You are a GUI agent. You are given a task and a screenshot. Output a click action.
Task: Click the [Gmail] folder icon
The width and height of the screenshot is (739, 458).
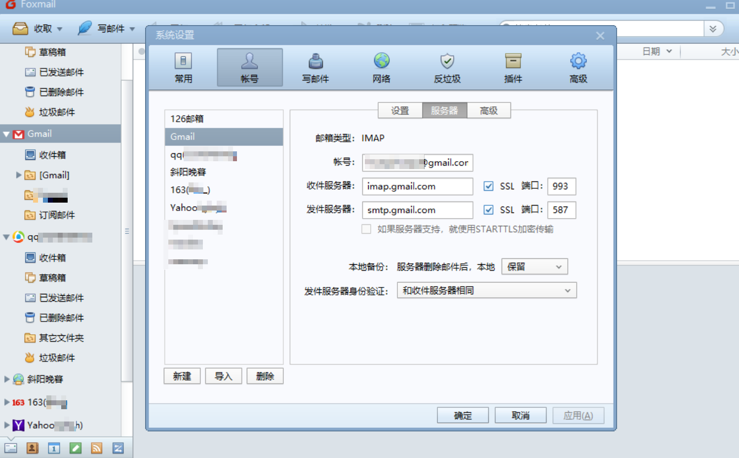pyautogui.click(x=30, y=175)
